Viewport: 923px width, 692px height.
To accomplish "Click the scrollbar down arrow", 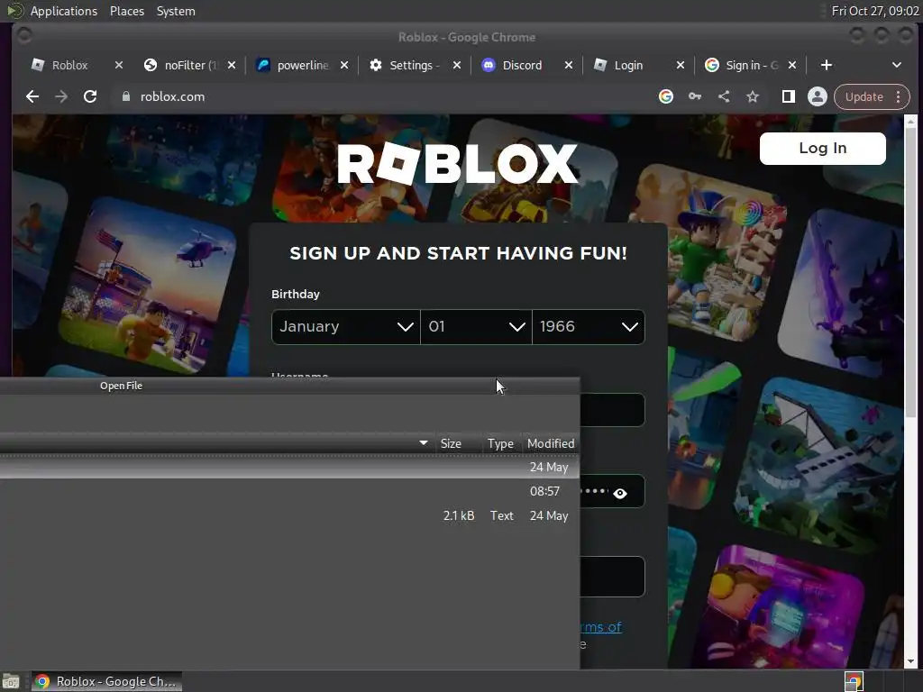I will (x=910, y=661).
